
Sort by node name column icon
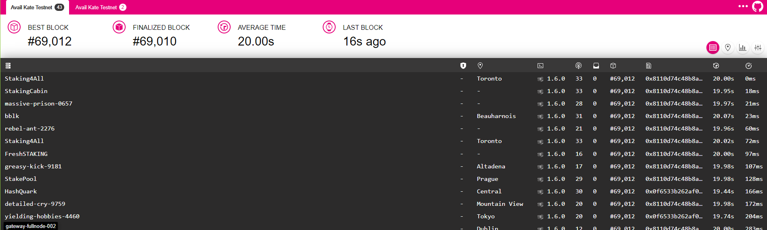[8, 66]
